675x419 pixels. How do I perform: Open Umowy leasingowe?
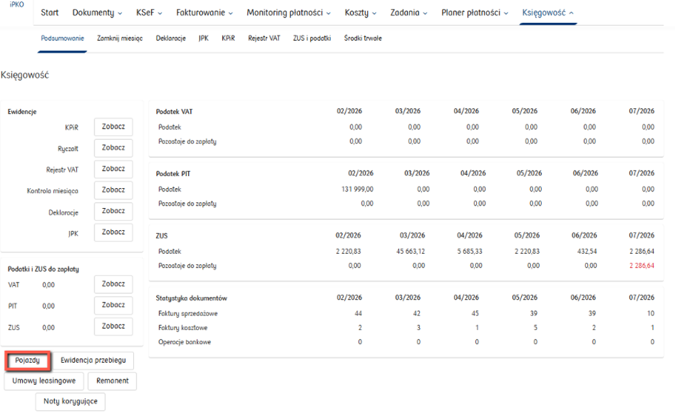click(x=44, y=381)
